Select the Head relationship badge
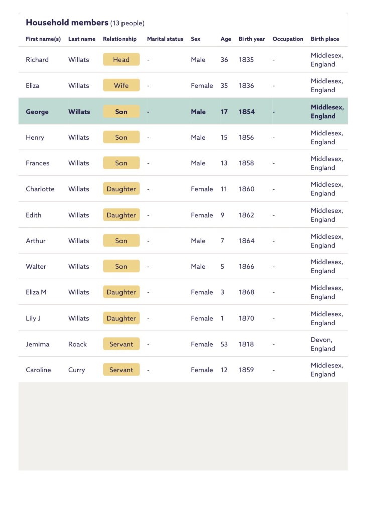The width and height of the screenshot is (366, 514). pos(121,60)
